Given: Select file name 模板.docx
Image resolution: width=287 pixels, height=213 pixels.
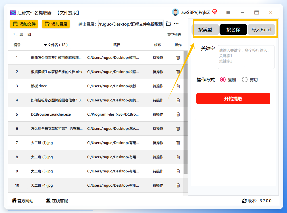Looking at the screenshot, I should (39, 86).
